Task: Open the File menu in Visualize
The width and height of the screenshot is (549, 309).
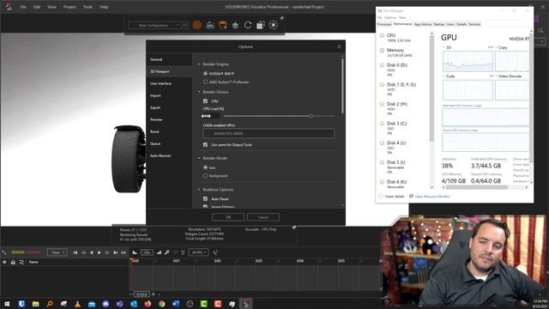Action: click(23, 7)
